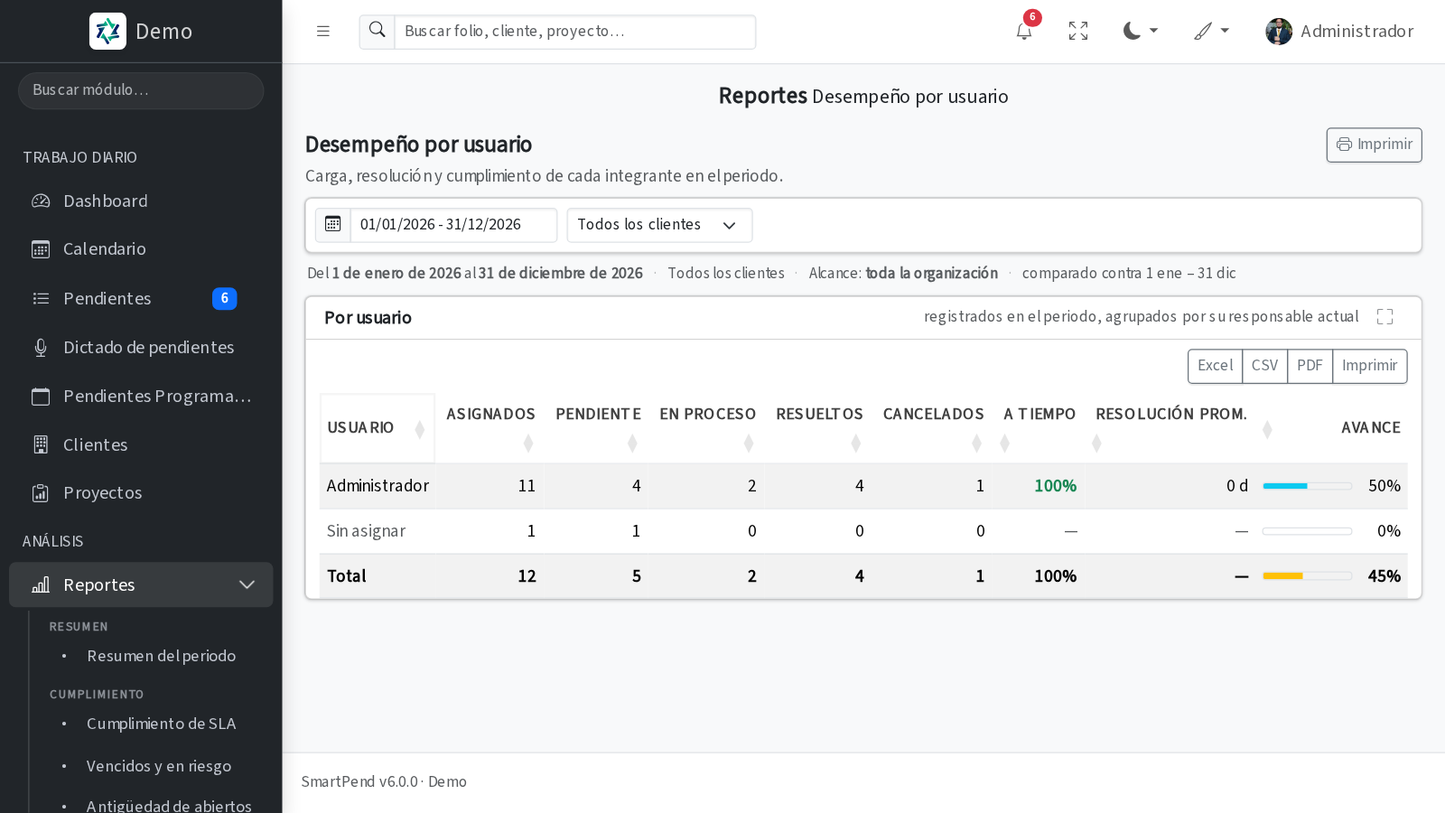Sort by ASIGNADOS column
Screen dimensions: 1445x813
490,428
